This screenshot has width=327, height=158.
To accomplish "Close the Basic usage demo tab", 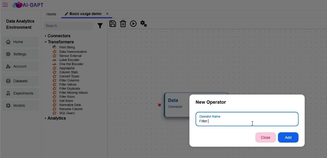I will (107, 14).
